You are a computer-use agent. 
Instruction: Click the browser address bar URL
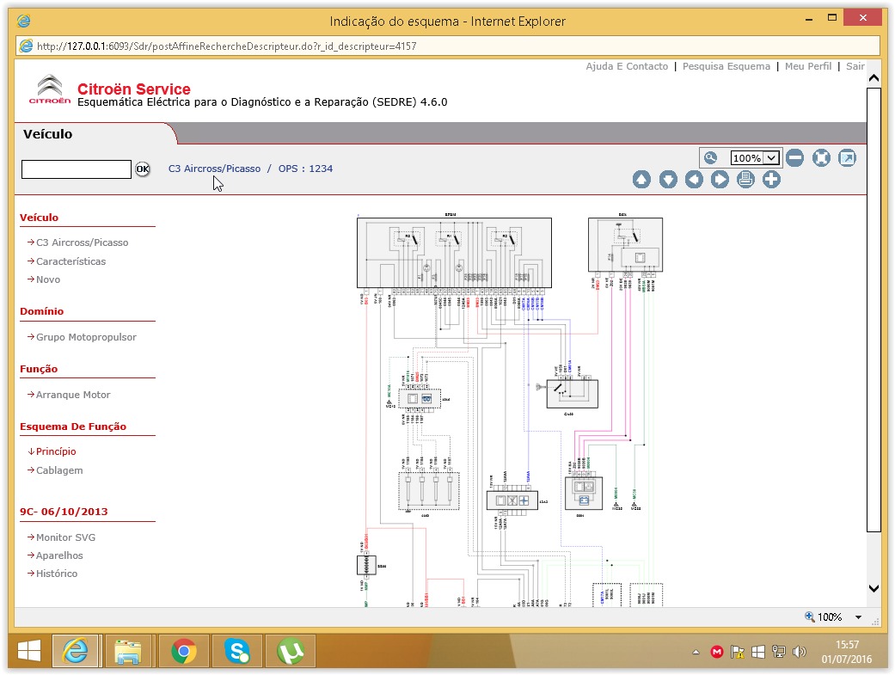tap(227, 46)
